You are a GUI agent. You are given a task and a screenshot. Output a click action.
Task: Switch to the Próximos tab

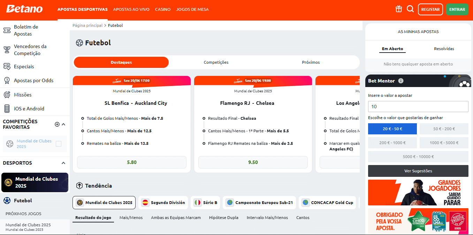[311, 62]
